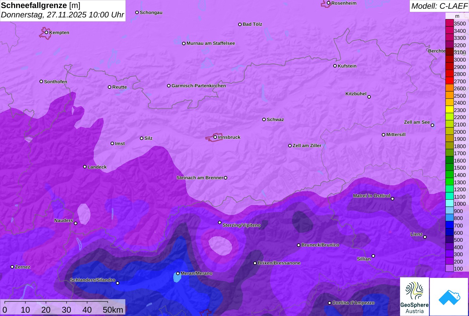Select the Kufstein marker dot
This screenshot has height=316, width=469.
coord(335,66)
